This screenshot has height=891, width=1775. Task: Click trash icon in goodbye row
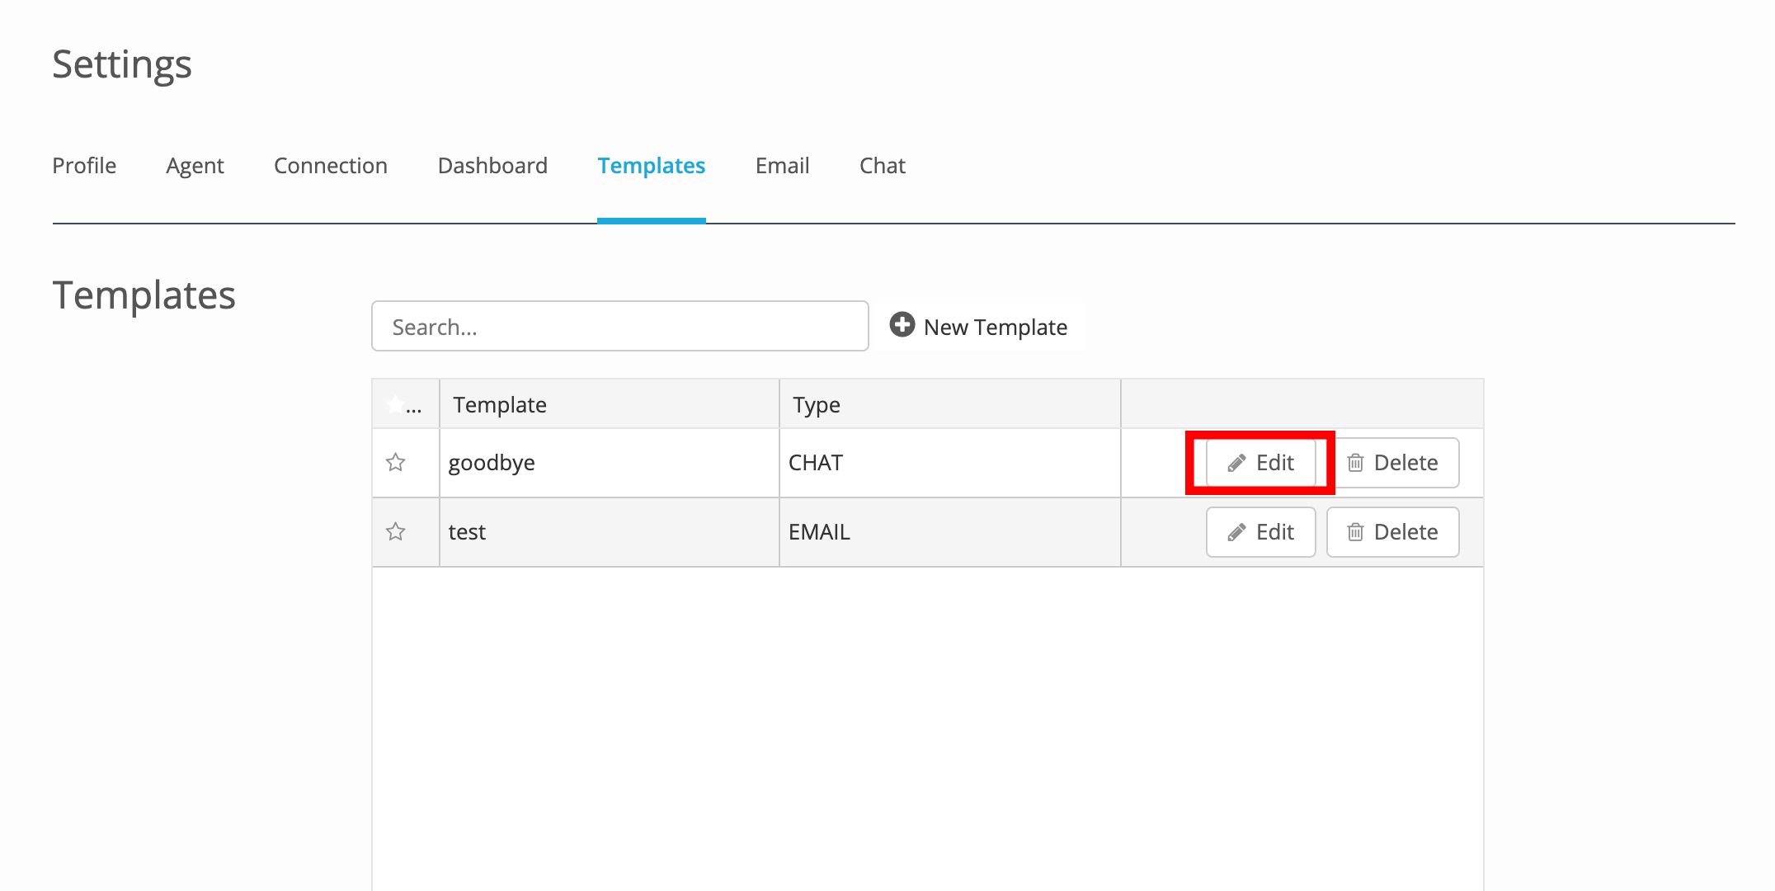(x=1355, y=463)
